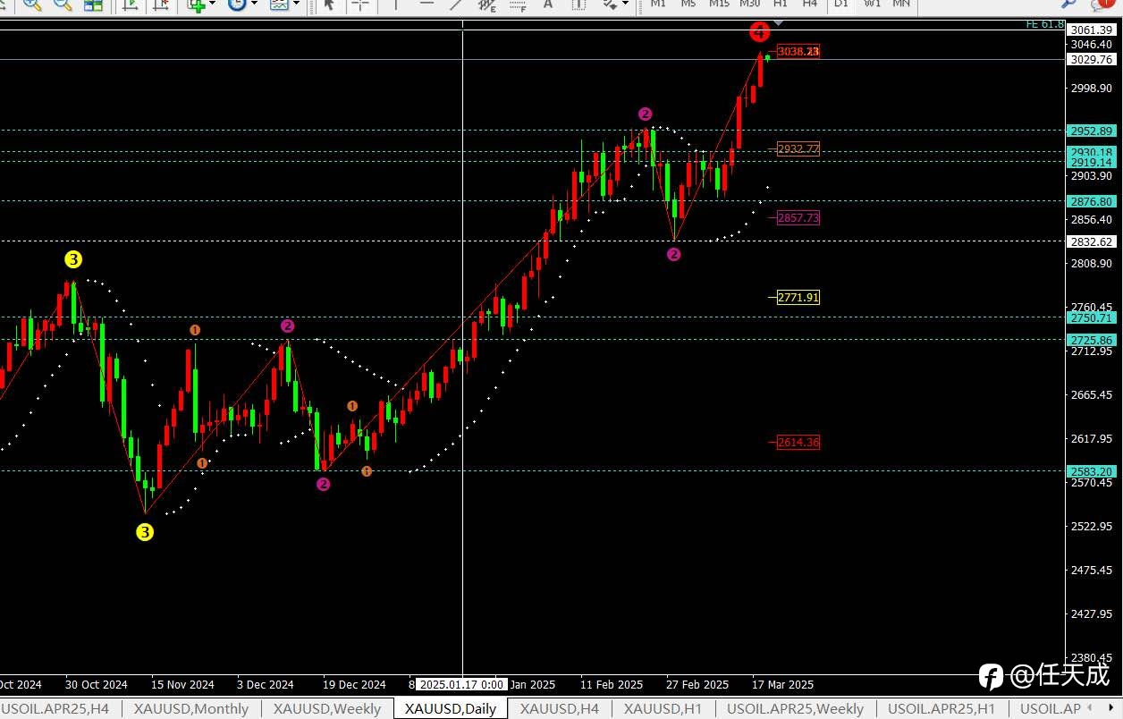
Task: Select the red wave 4 marker
Action: (x=758, y=33)
